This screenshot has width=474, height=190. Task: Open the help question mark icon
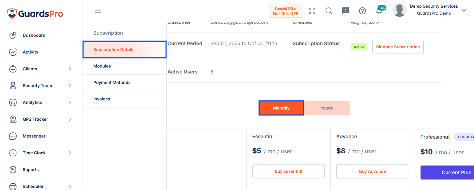[362, 11]
